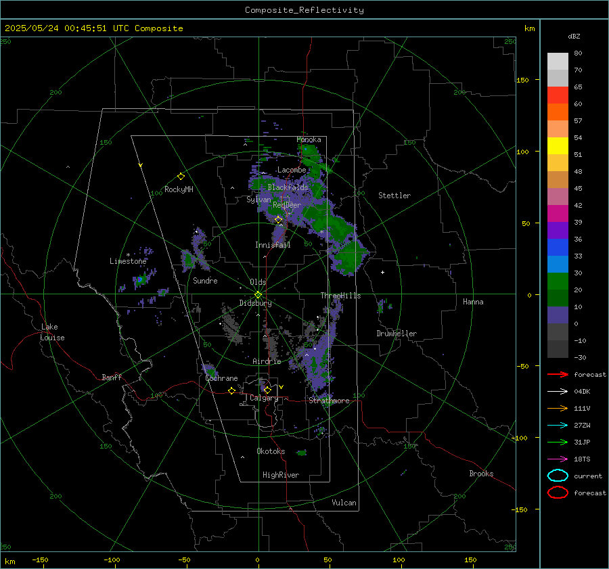The height and width of the screenshot is (569, 609).
Task: Click the Innisfail city label
Action: (273, 245)
